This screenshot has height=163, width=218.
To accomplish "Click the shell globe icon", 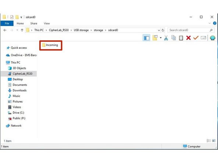I will (212, 38).
